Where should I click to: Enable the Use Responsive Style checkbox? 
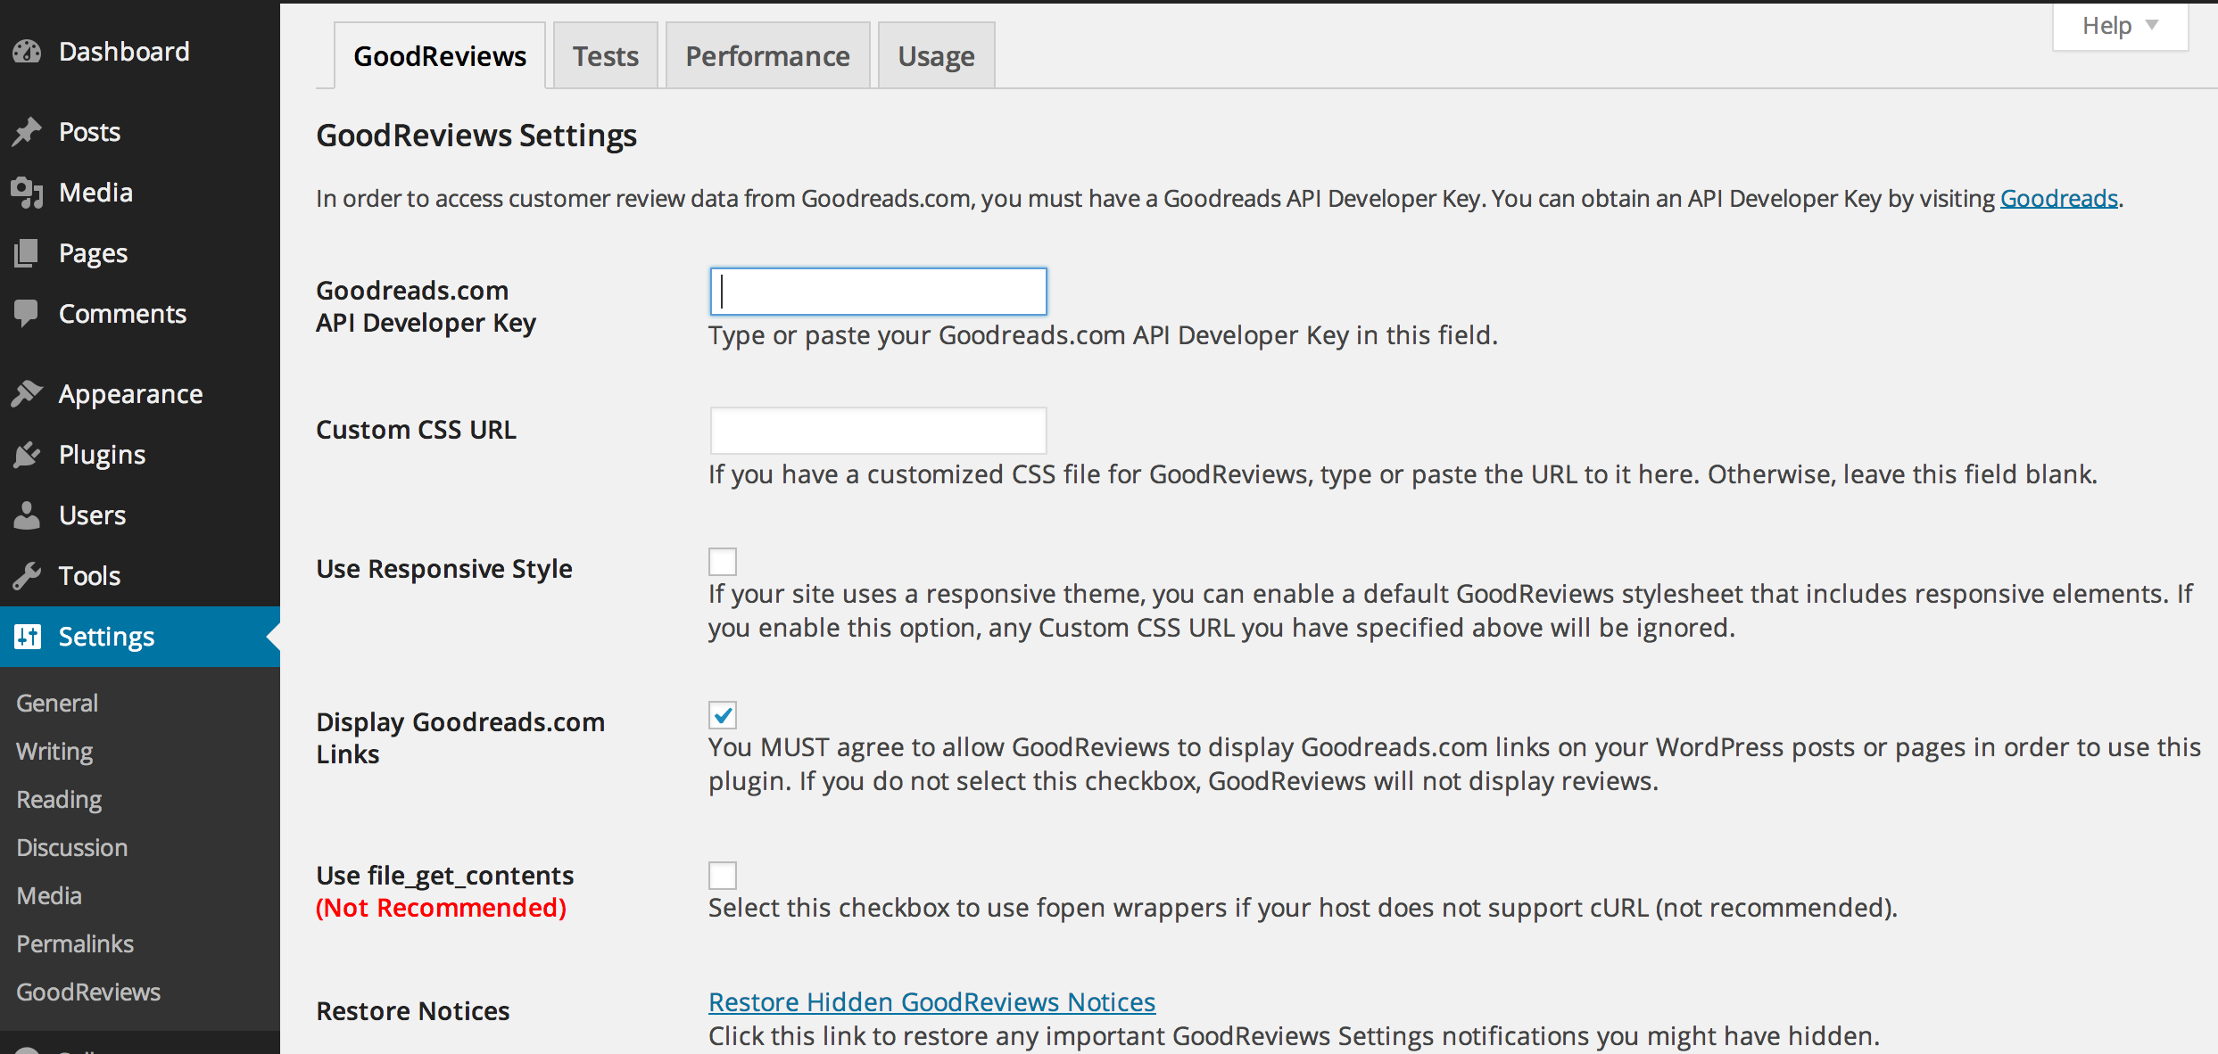723,562
